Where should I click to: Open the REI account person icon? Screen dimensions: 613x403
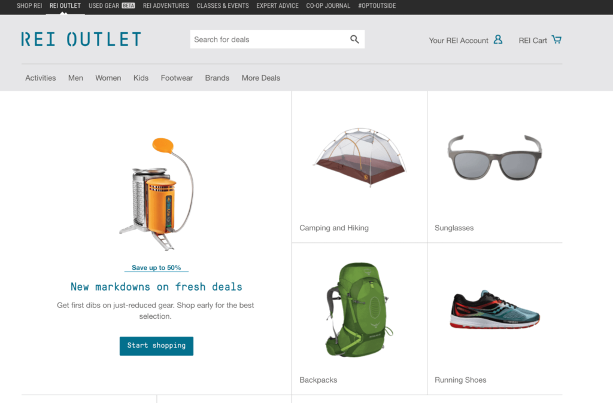point(497,39)
